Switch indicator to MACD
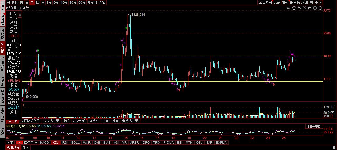 [44, 143]
